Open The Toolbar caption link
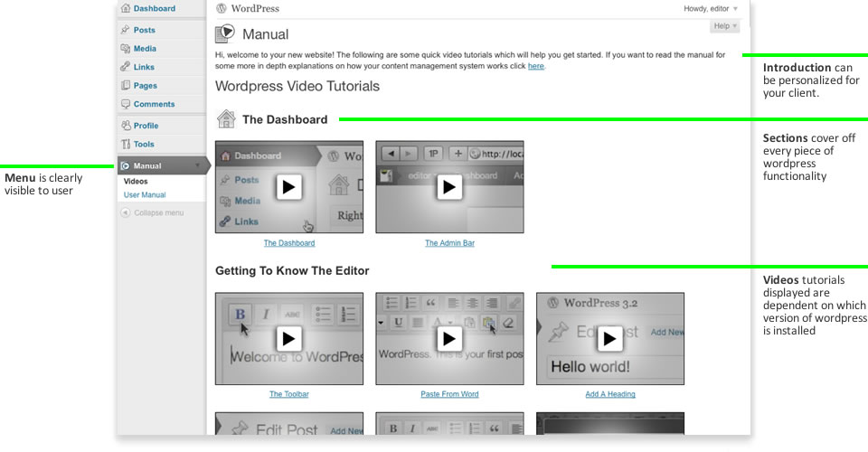 289,394
